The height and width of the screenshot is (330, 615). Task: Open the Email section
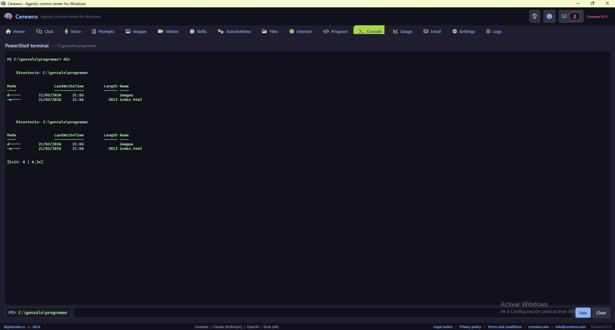pos(432,31)
